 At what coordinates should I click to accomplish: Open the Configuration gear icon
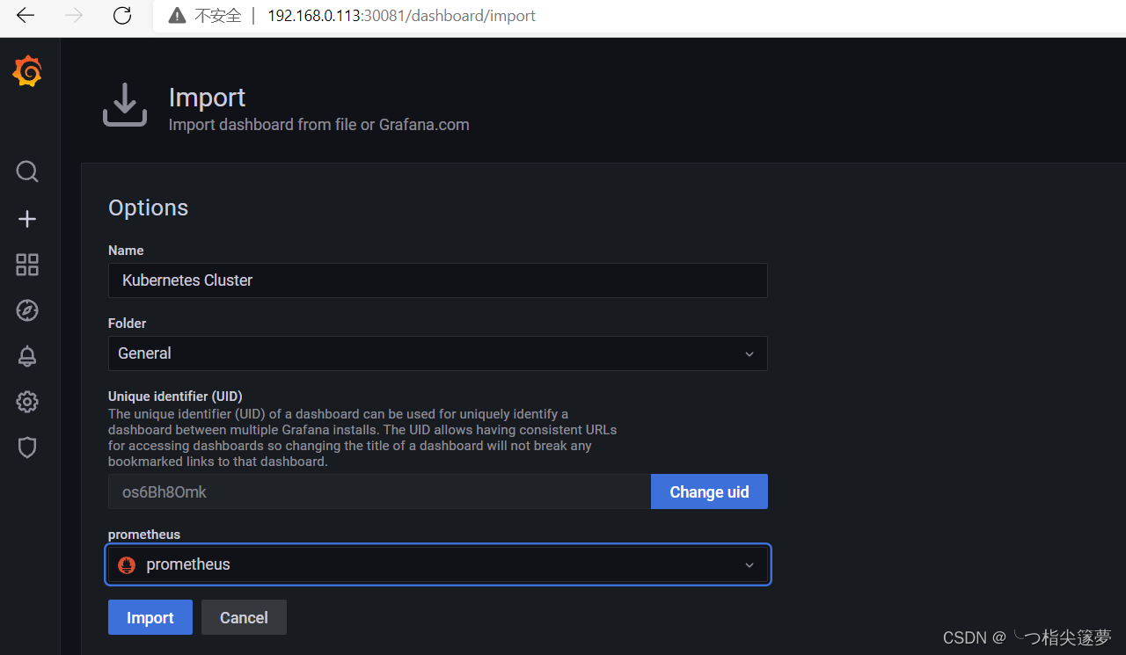coord(27,402)
